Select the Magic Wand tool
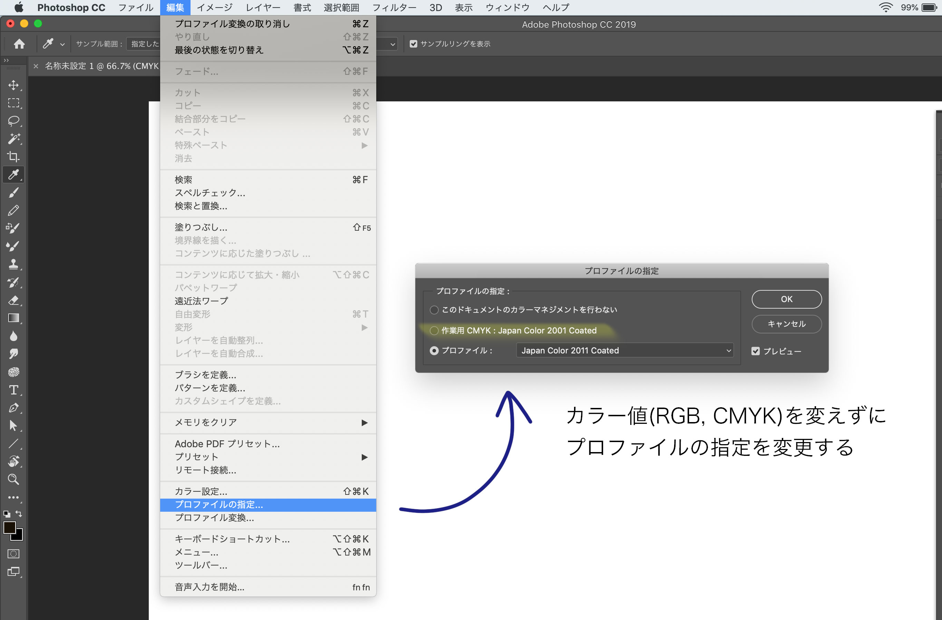This screenshot has height=620, width=942. click(13, 138)
